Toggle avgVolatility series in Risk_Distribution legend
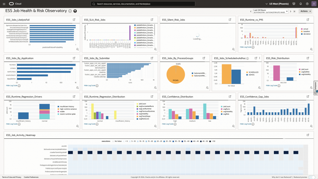 [x=305, y=74]
